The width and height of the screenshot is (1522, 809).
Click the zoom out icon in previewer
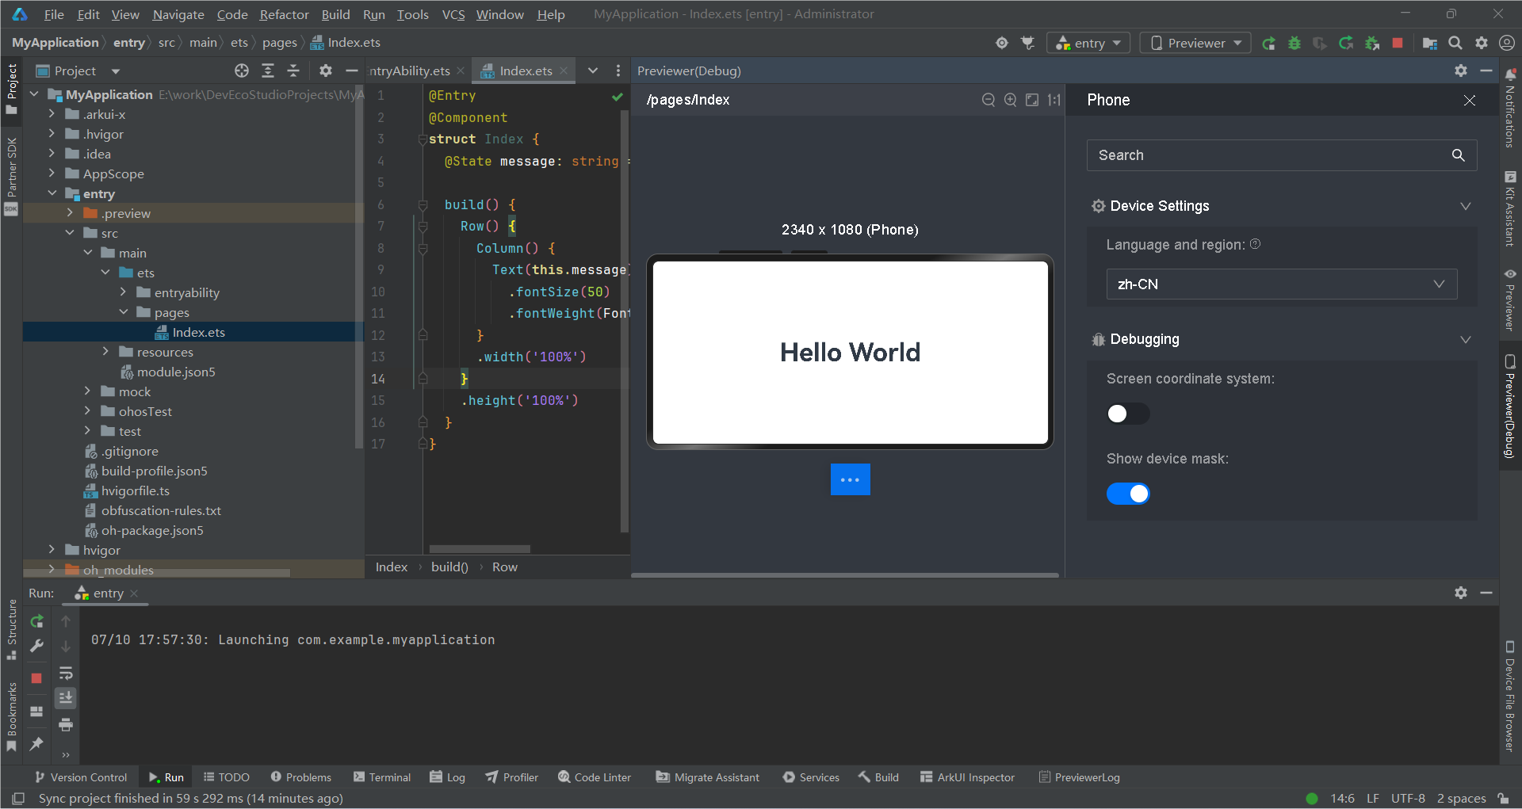click(x=988, y=100)
